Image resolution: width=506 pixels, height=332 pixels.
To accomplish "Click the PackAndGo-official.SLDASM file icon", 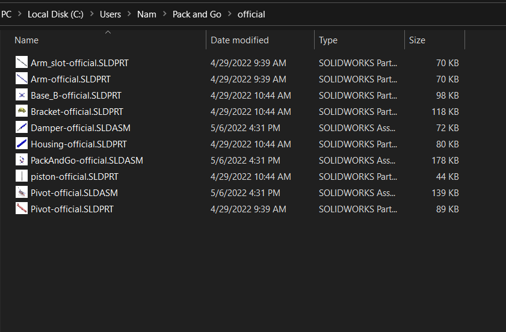I will (22, 160).
